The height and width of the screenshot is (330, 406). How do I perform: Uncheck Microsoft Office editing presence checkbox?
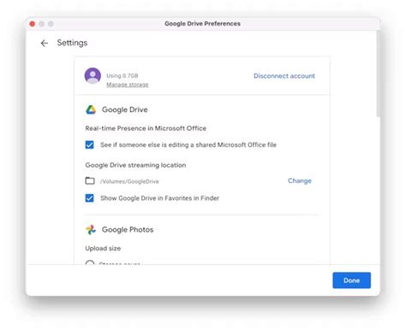click(x=89, y=144)
